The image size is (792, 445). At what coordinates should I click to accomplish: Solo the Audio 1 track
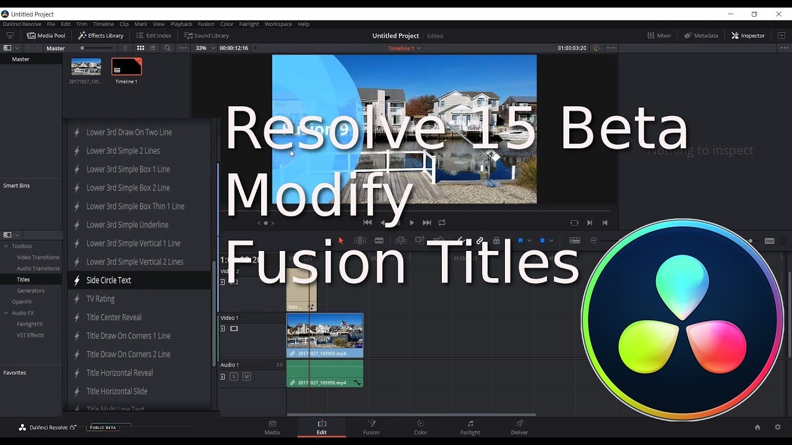[x=234, y=376]
